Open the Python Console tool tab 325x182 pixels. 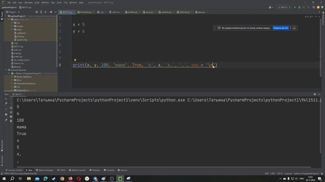pos(77,170)
